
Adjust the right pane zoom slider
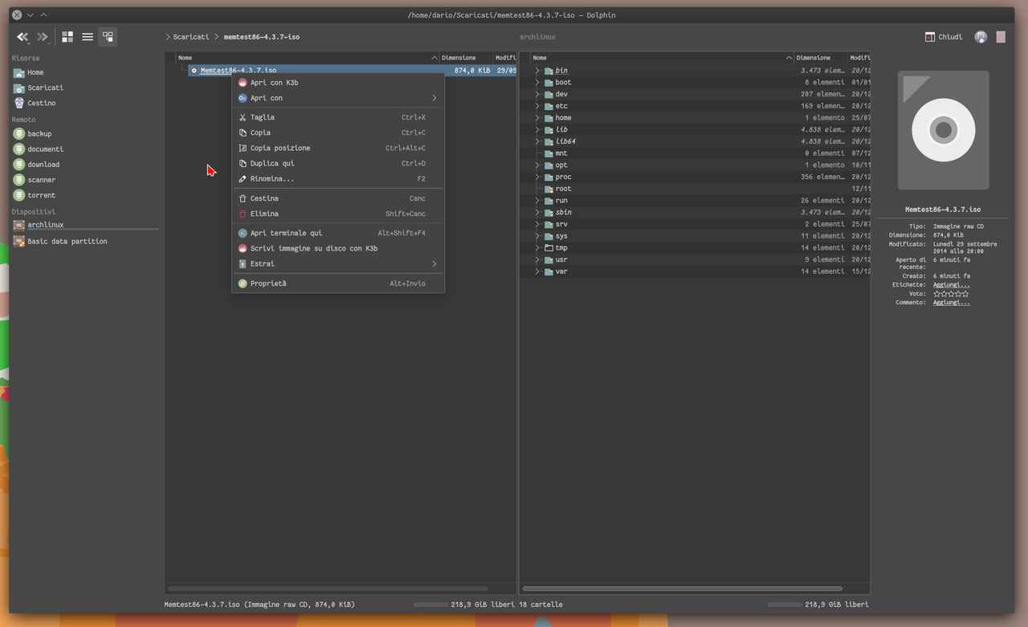point(785,605)
